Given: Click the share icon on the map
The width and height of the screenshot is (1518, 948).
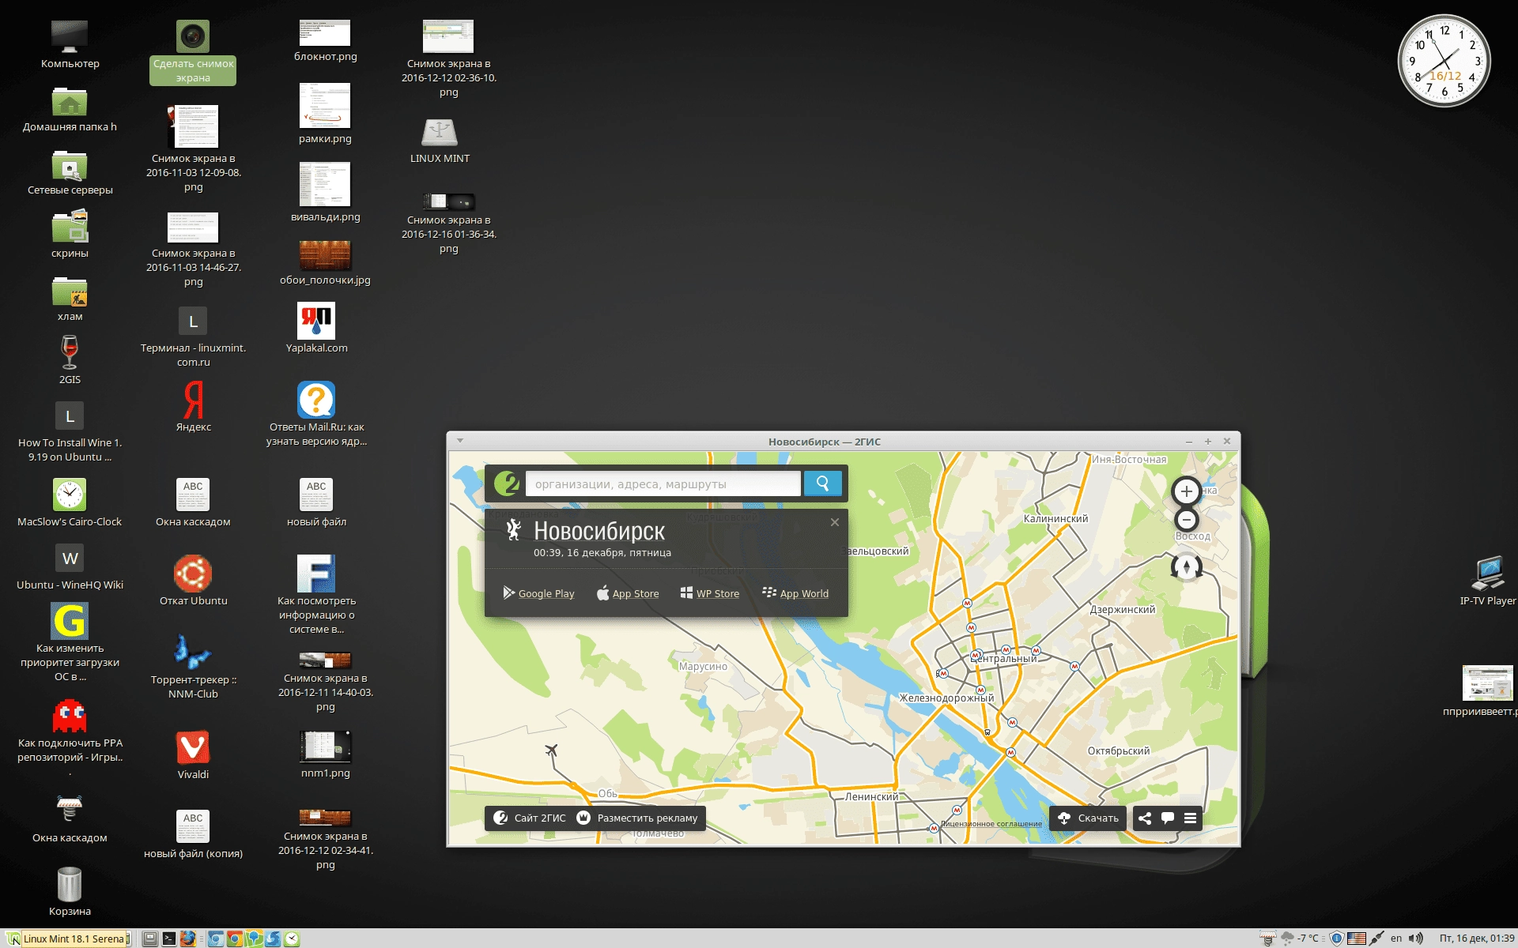Looking at the screenshot, I should pyautogui.click(x=1144, y=818).
